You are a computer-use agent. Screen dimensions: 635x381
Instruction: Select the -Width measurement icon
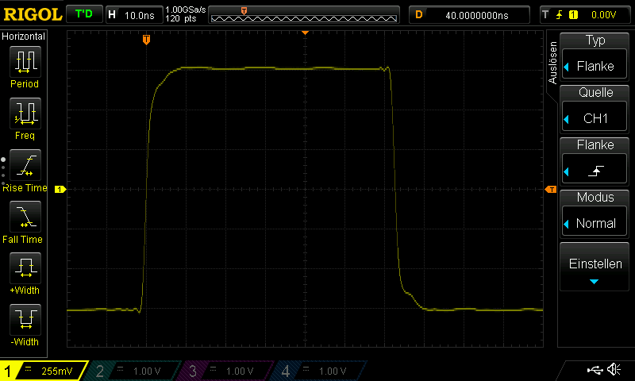pyautogui.click(x=25, y=319)
